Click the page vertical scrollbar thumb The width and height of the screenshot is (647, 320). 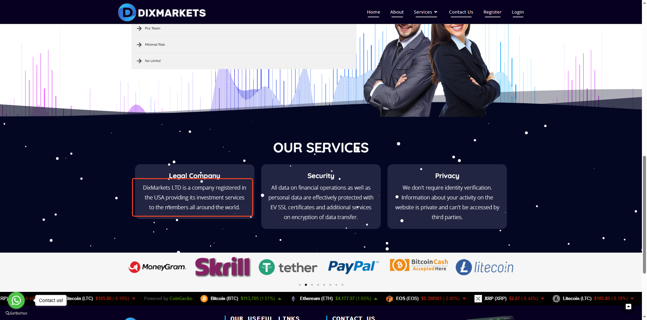(644, 214)
